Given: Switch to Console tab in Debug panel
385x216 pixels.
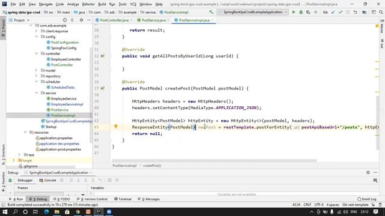Looking at the screenshot, I should coord(48,180).
